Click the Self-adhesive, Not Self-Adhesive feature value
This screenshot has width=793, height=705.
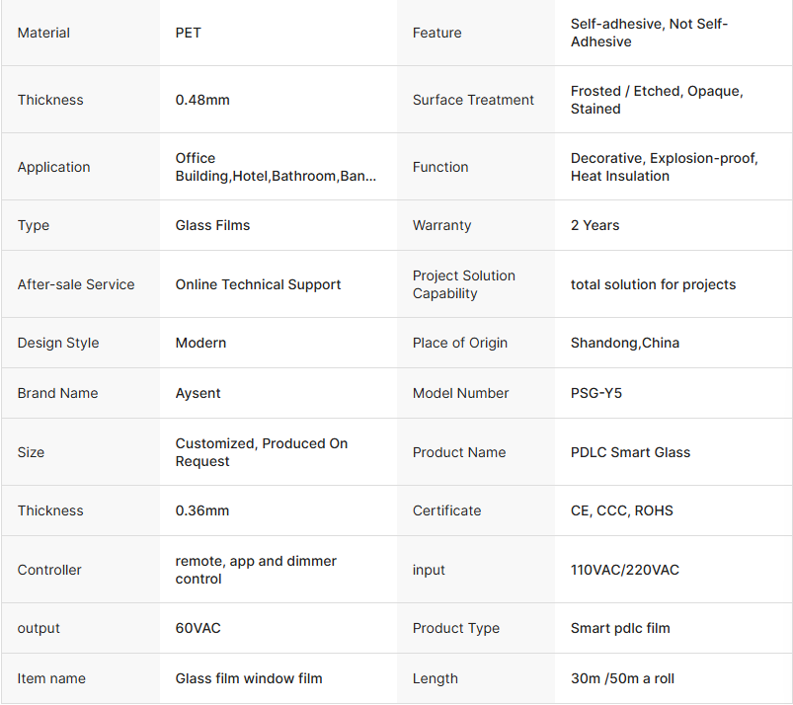[x=649, y=33]
